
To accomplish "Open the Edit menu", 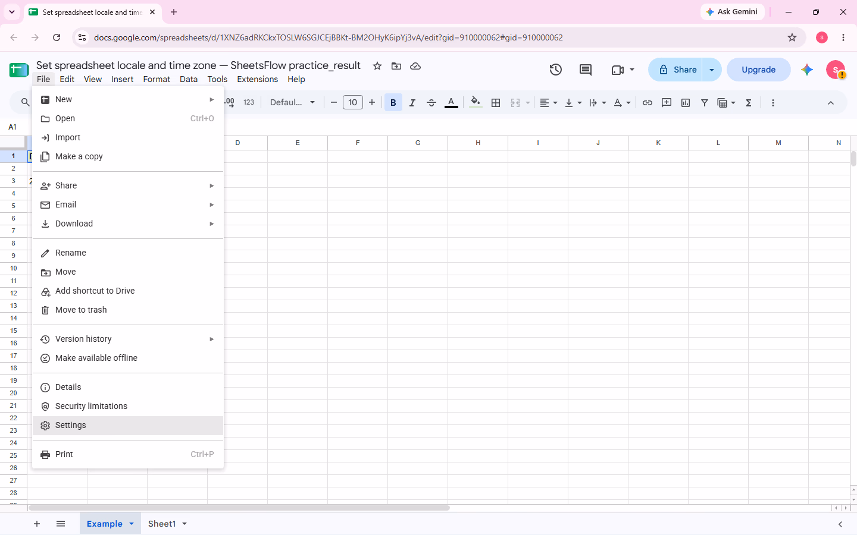I will (67, 79).
